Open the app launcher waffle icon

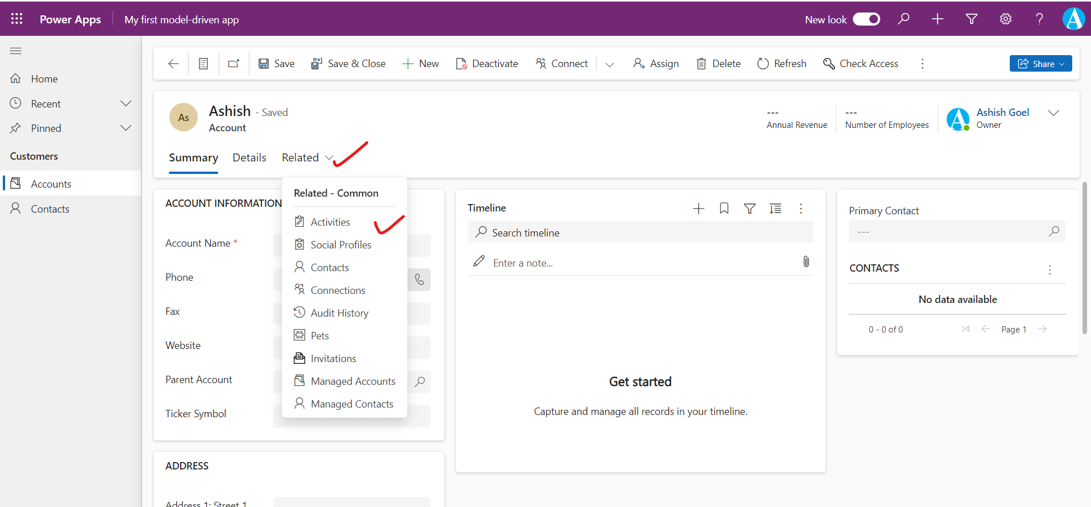(x=16, y=19)
